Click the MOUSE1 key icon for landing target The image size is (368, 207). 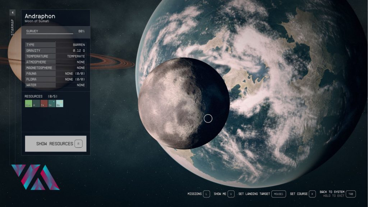279,194
